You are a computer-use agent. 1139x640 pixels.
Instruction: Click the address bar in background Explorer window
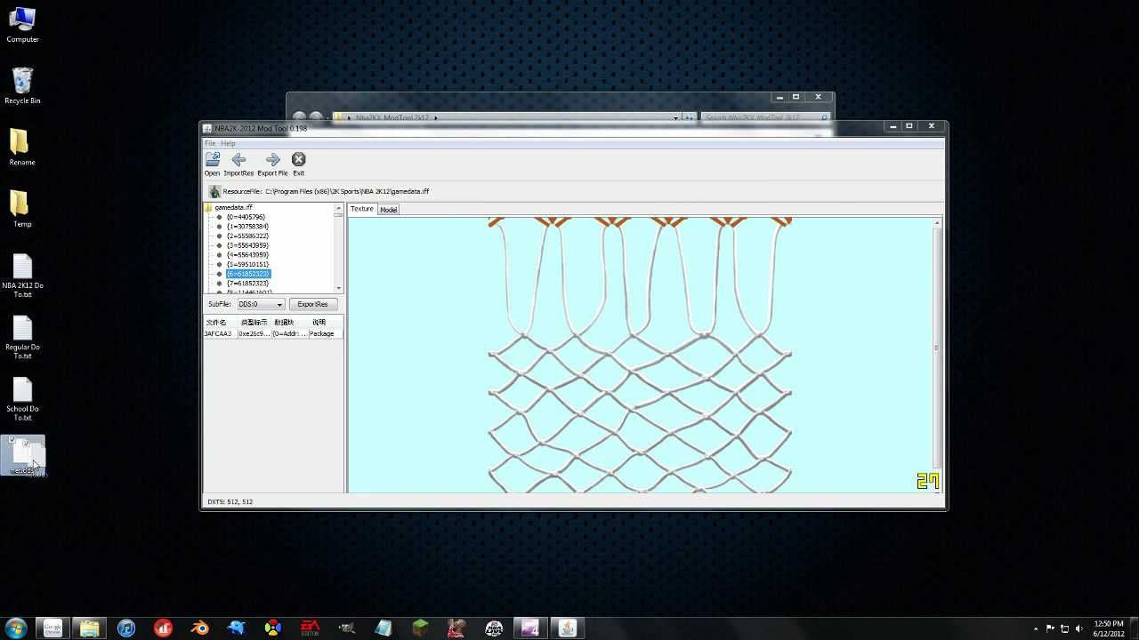point(507,117)
